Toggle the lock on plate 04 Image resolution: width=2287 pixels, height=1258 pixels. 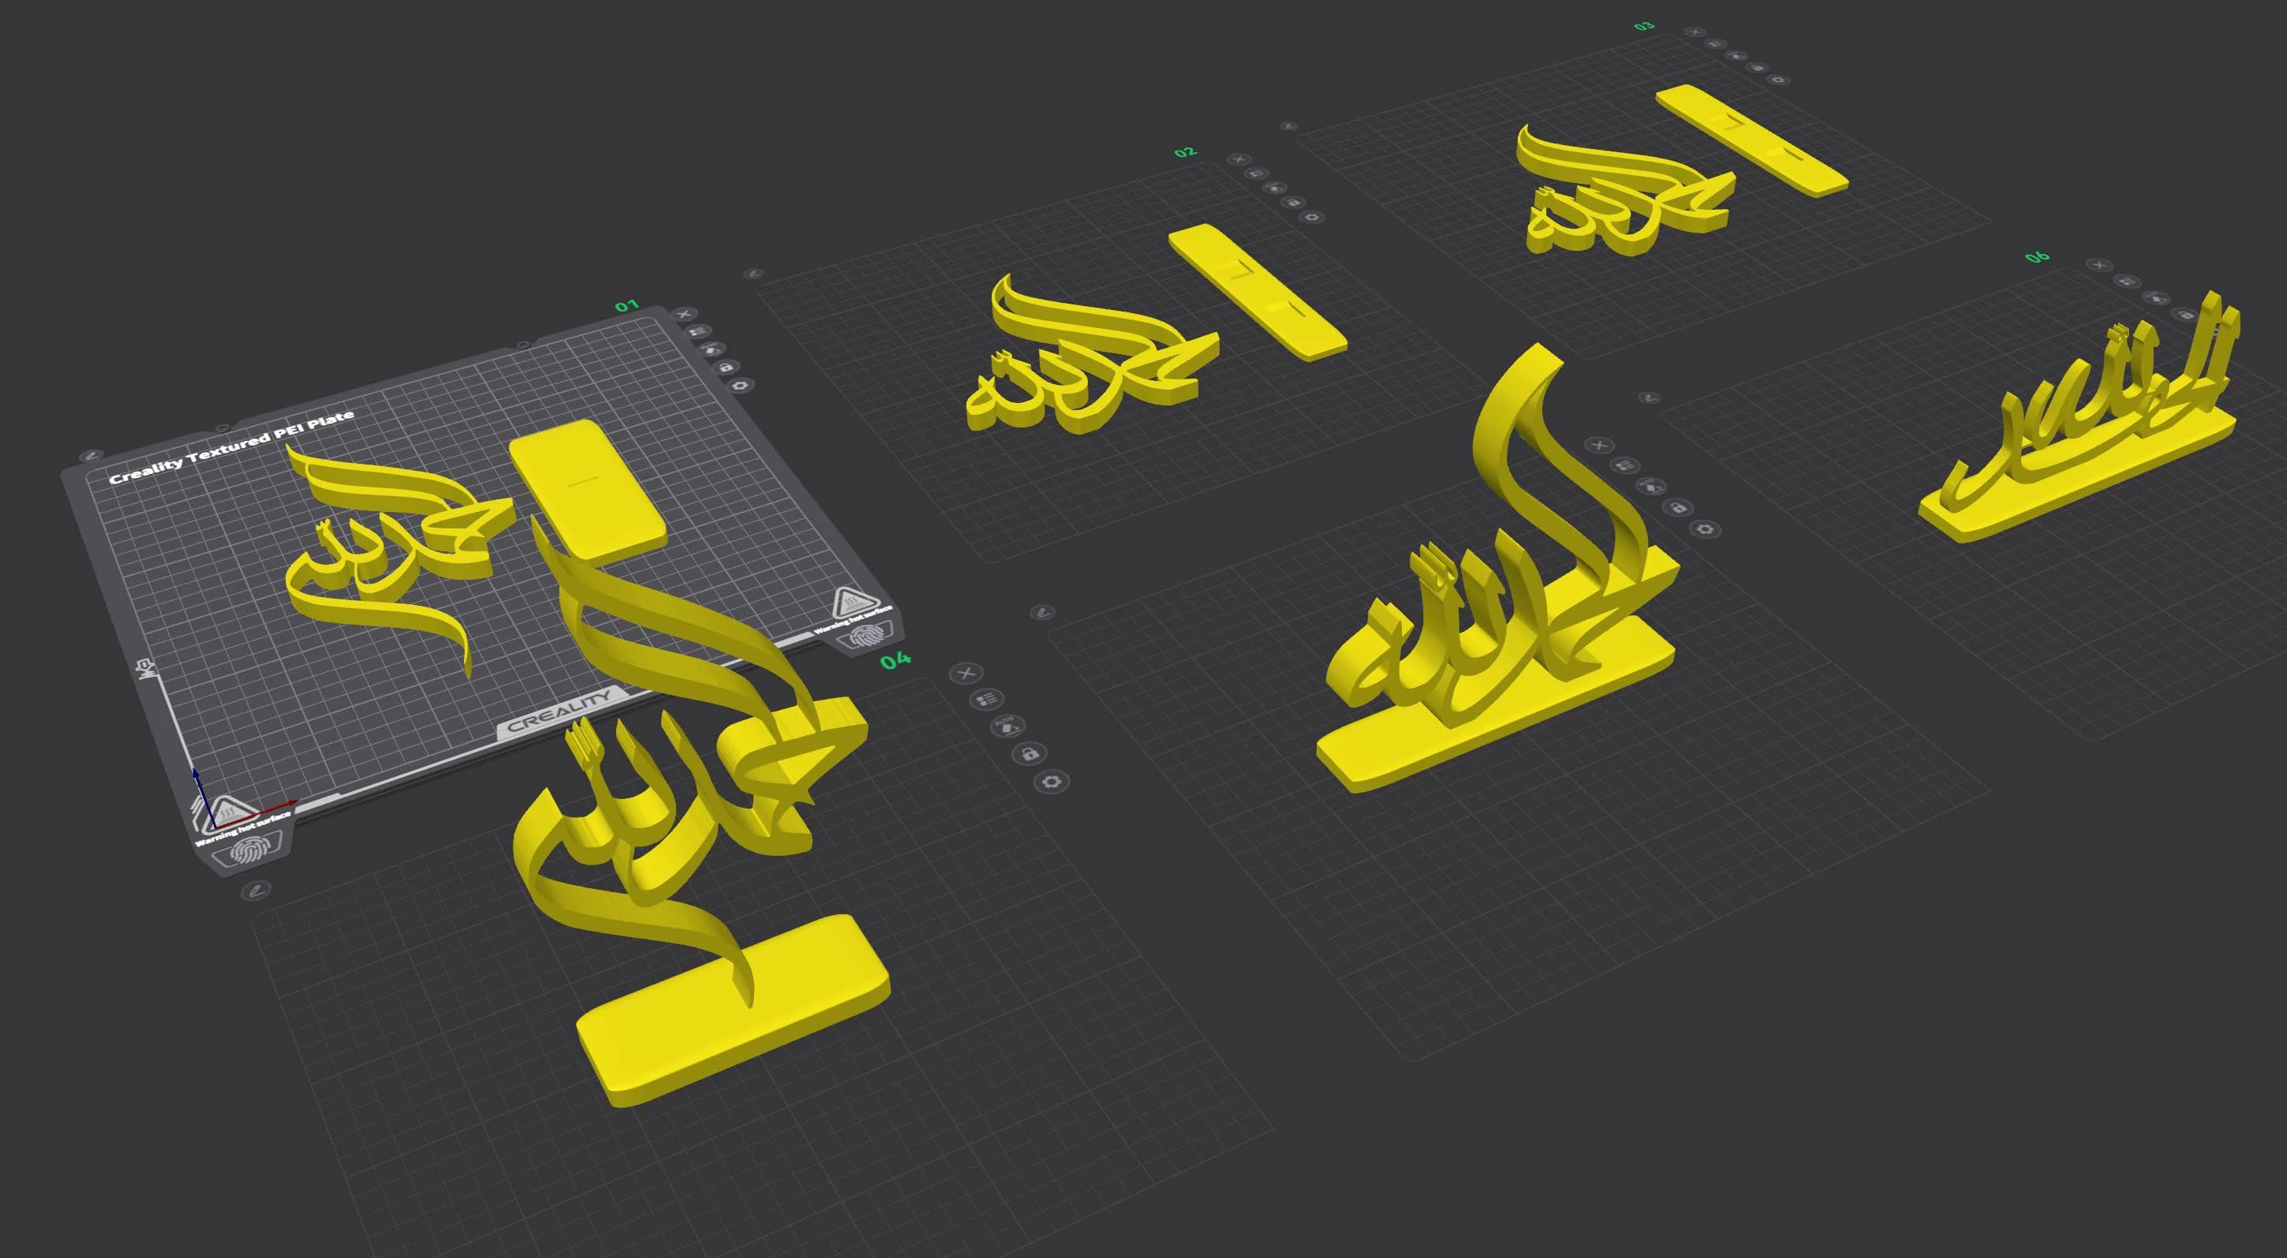(1030, 754)
